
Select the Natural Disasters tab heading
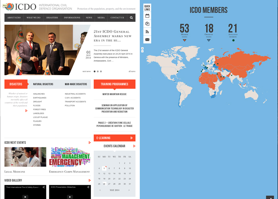pyautogui.click(x=43, y=84)
